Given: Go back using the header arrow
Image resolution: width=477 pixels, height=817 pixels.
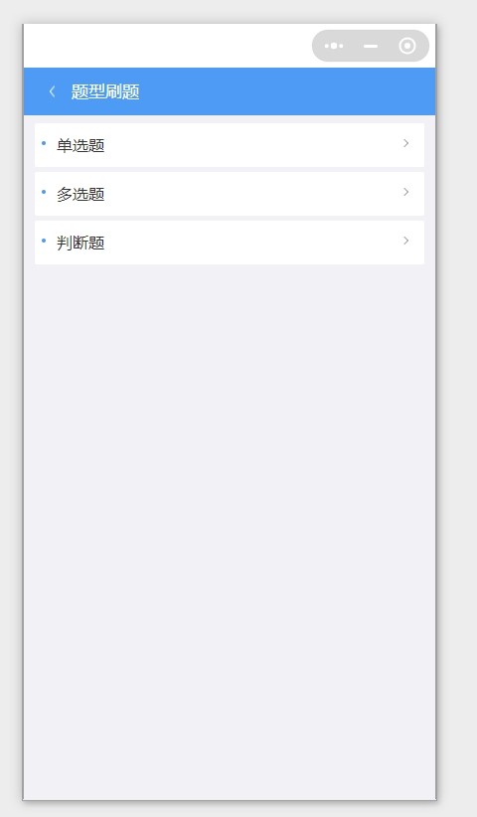Looking at the screenshot, I should tap(52, 91).
